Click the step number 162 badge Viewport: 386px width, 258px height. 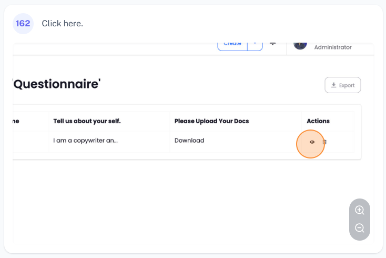(23, 24)
